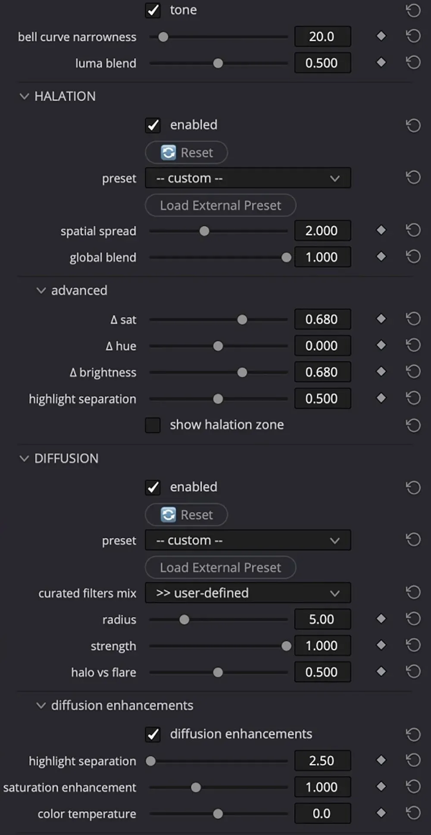Uncheck the diffusion enhancements checkbox
The image size is (431, 835).
(153, 734)
